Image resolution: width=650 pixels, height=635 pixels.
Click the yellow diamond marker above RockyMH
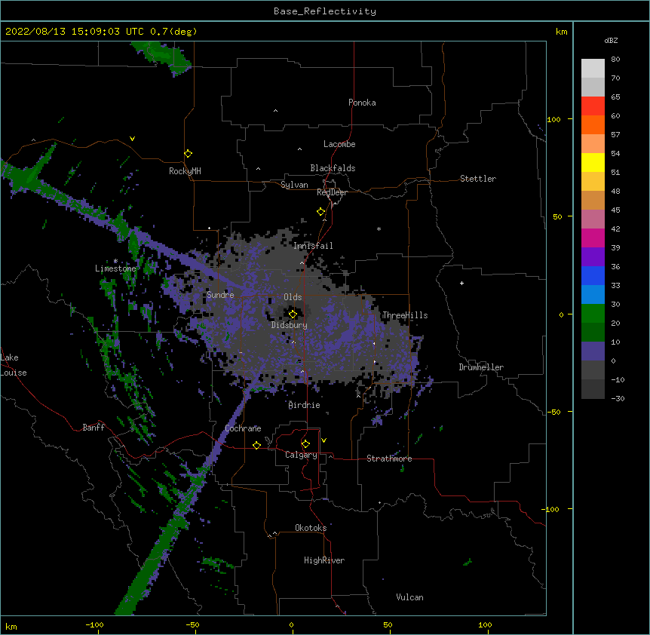188,154
